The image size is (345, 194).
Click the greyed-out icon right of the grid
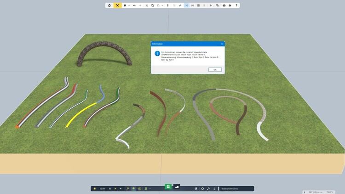click(204, 5)
